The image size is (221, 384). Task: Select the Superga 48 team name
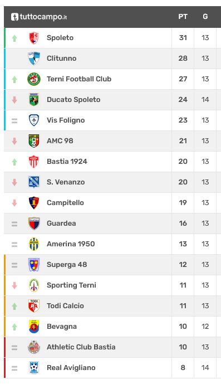pos(67,265)
